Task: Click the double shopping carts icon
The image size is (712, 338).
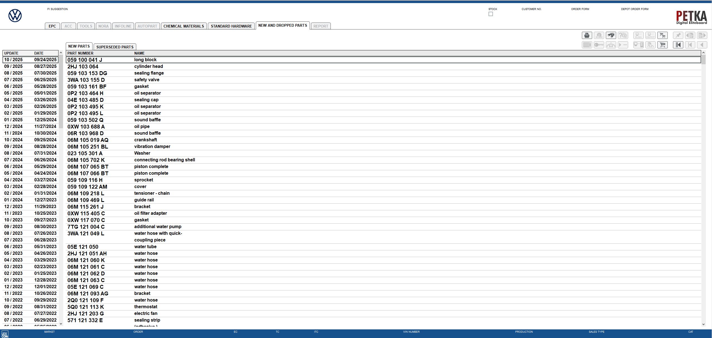Action: click(x=662, y=35)
